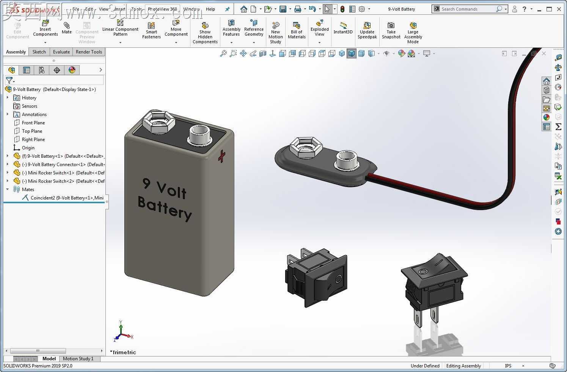Insert a Bill of Materials

pos(297,30)
